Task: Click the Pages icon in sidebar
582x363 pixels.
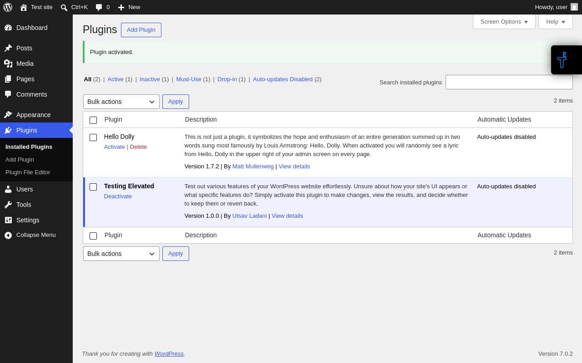Action: 8,79
